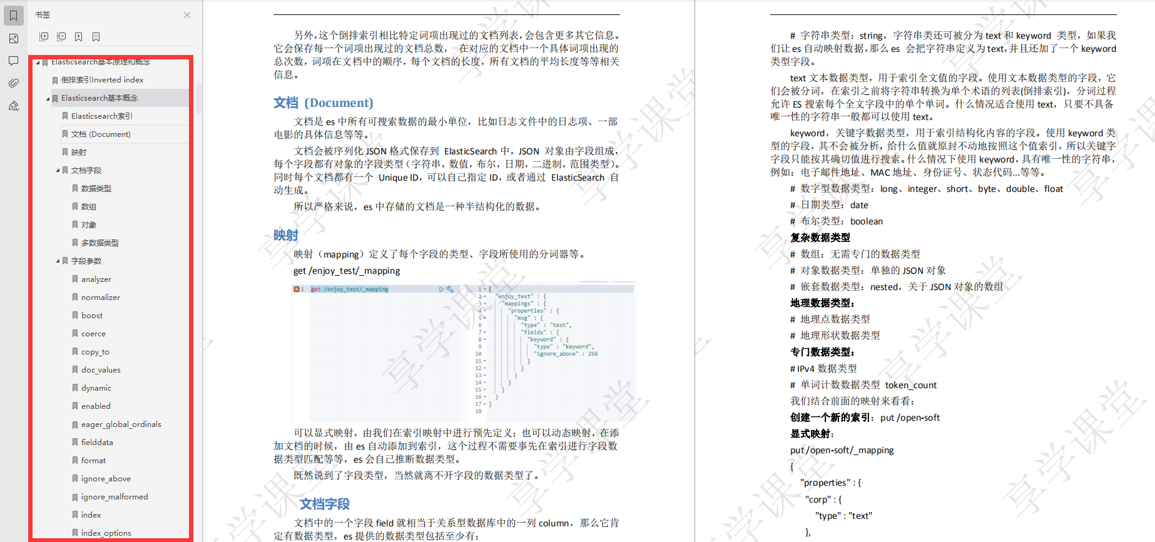Go to the 对象 bookmark
The height and width of the screenshot is (542, 1155).
(89, 225)
